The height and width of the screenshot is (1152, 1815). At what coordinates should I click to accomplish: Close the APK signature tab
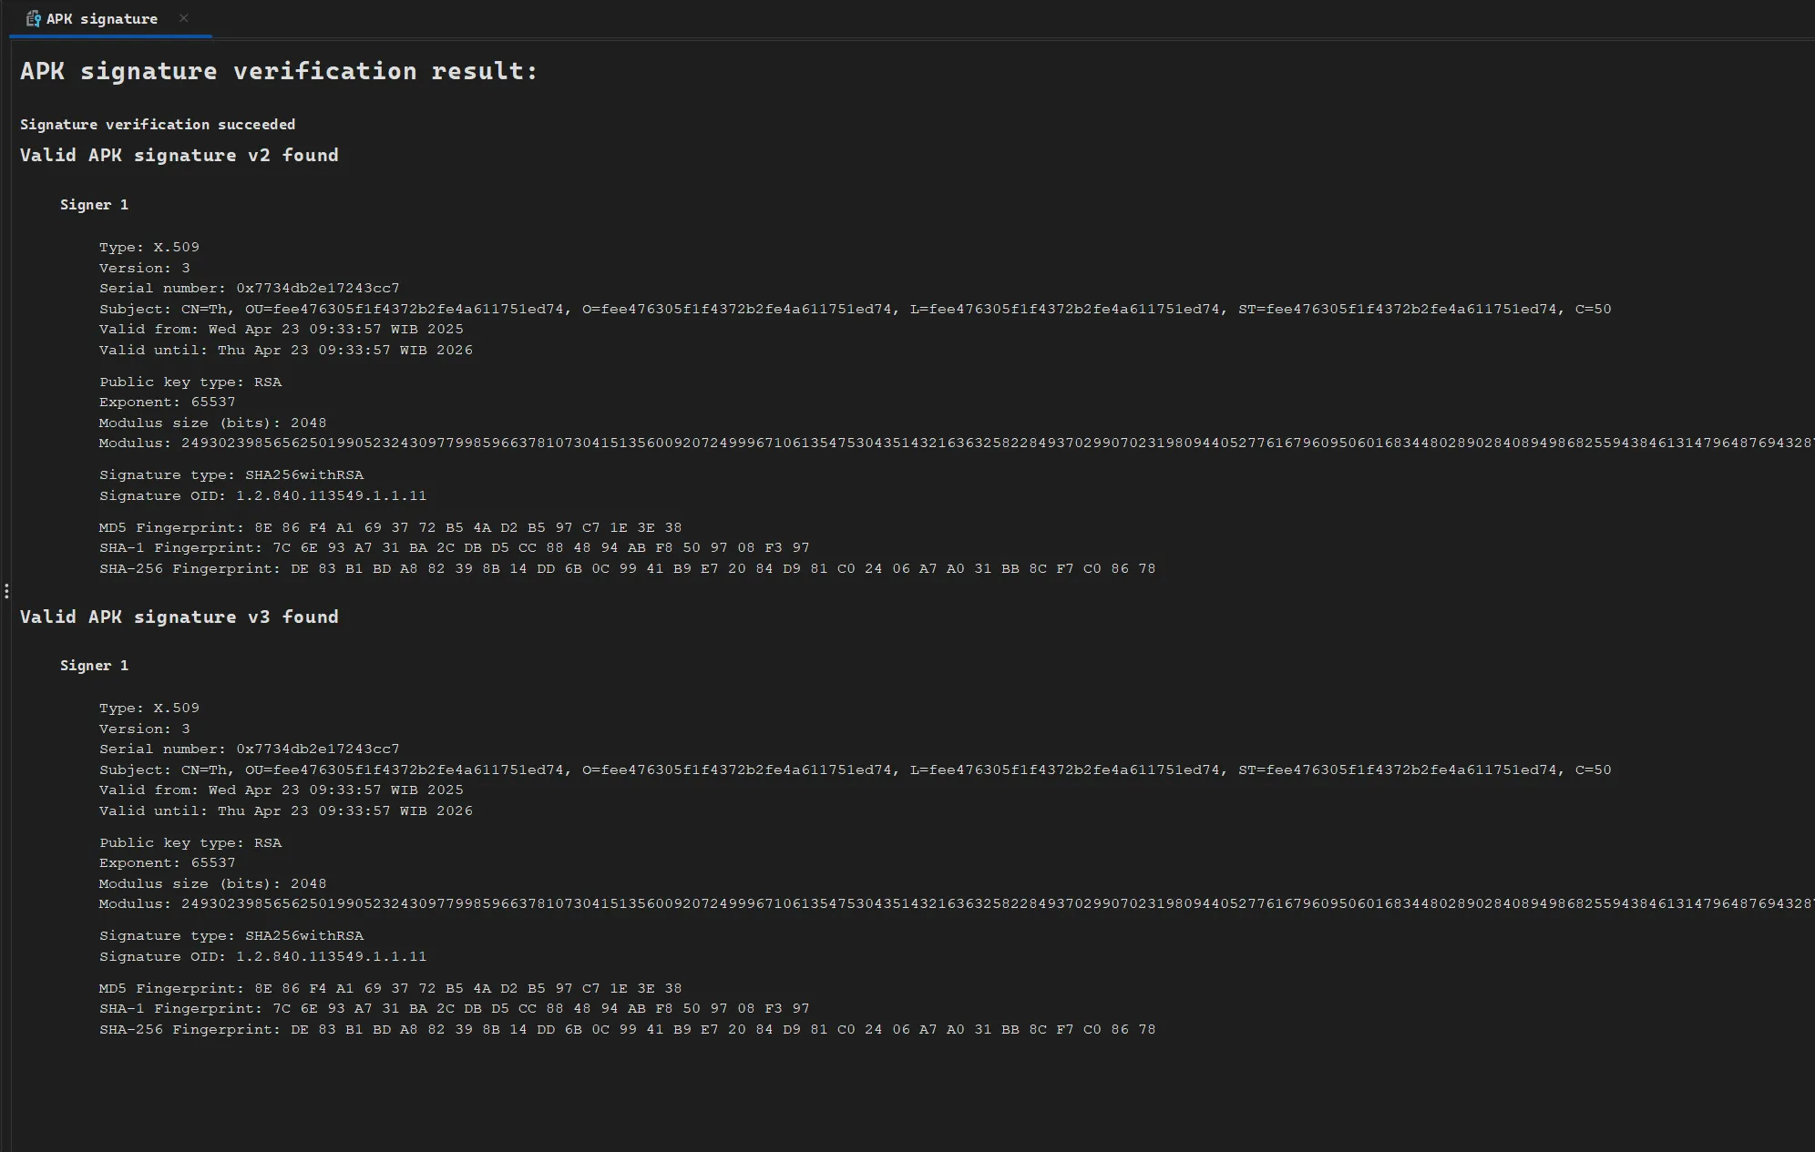point(184,18)
